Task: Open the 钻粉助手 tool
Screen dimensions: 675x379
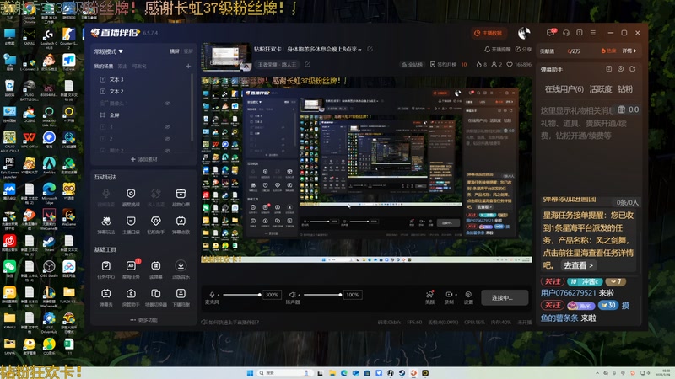Action: click(x=156, y=224)
